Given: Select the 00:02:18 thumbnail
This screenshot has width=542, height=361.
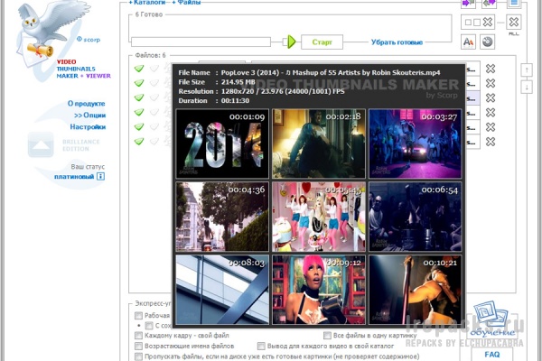Looking at the screenshot, I should [x=319, y=143].
